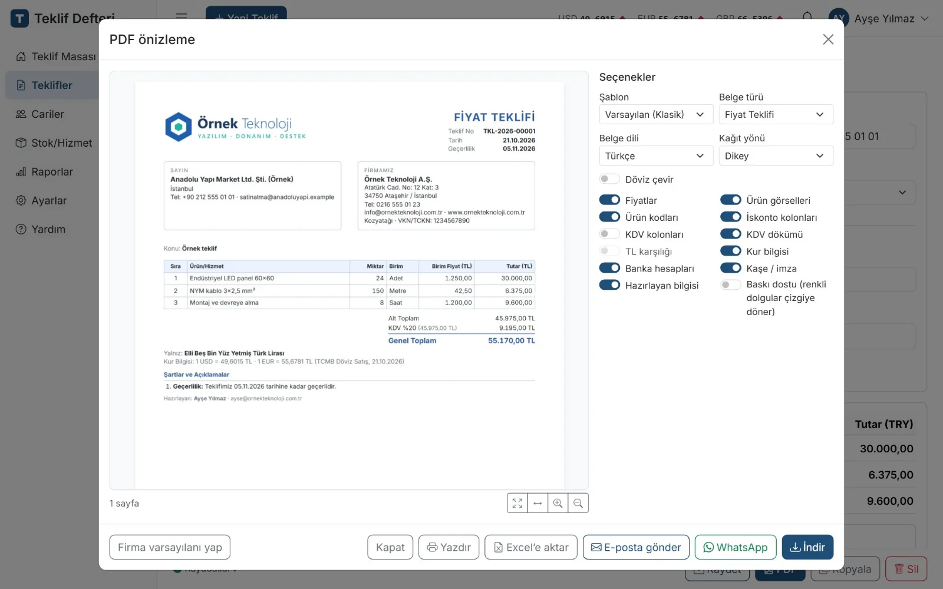Open the Belge türü dropdown
This screenshot has width=943, height=589.
point(776,114)
